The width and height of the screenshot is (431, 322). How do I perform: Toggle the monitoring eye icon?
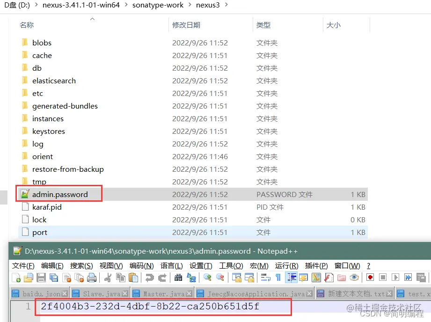[x=354, y=278]
